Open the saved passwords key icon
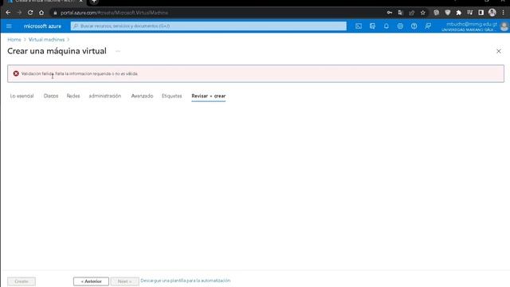 coord(390,13)
